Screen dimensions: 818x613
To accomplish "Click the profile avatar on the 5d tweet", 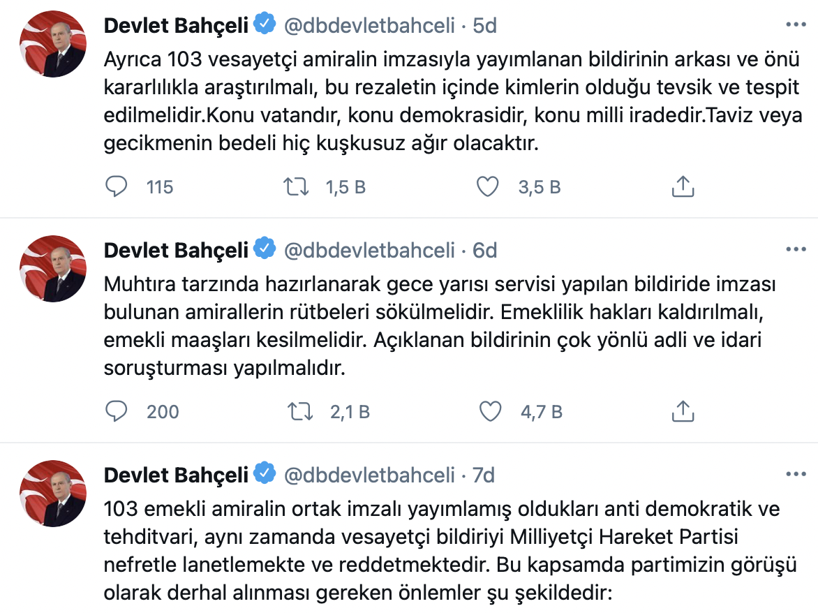I will point(53,43).
